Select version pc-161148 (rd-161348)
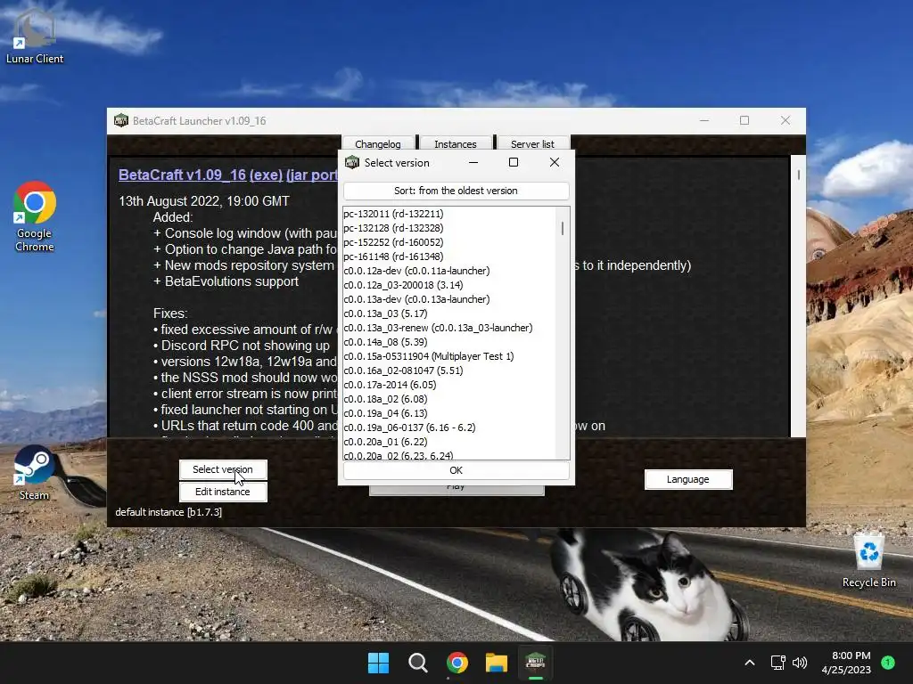Image resolution: width=913 pixels, height=684 pixels. click(449, 256)
